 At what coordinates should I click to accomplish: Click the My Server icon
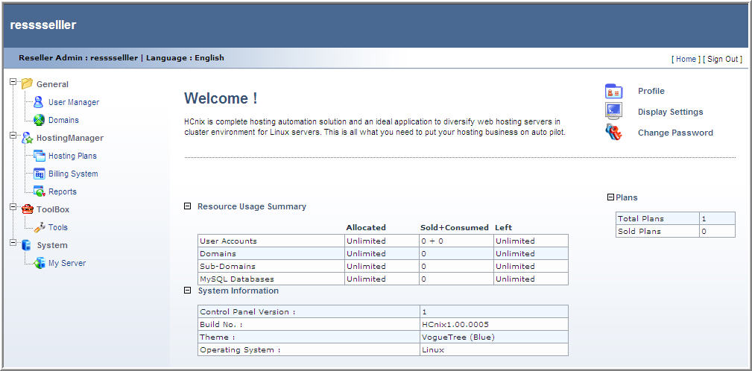(39, 263)
